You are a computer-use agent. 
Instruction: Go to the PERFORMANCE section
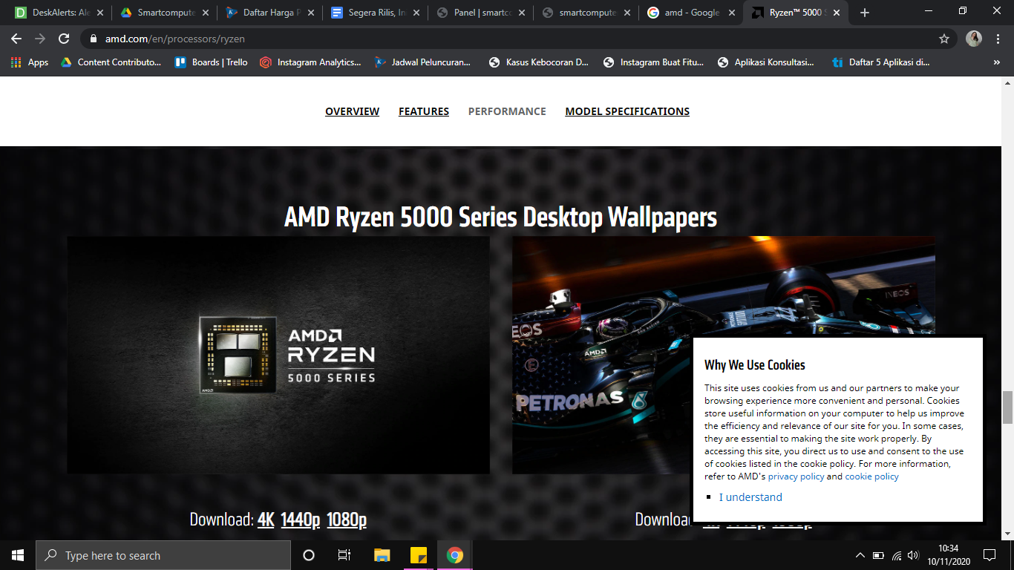tap(507, 111)
